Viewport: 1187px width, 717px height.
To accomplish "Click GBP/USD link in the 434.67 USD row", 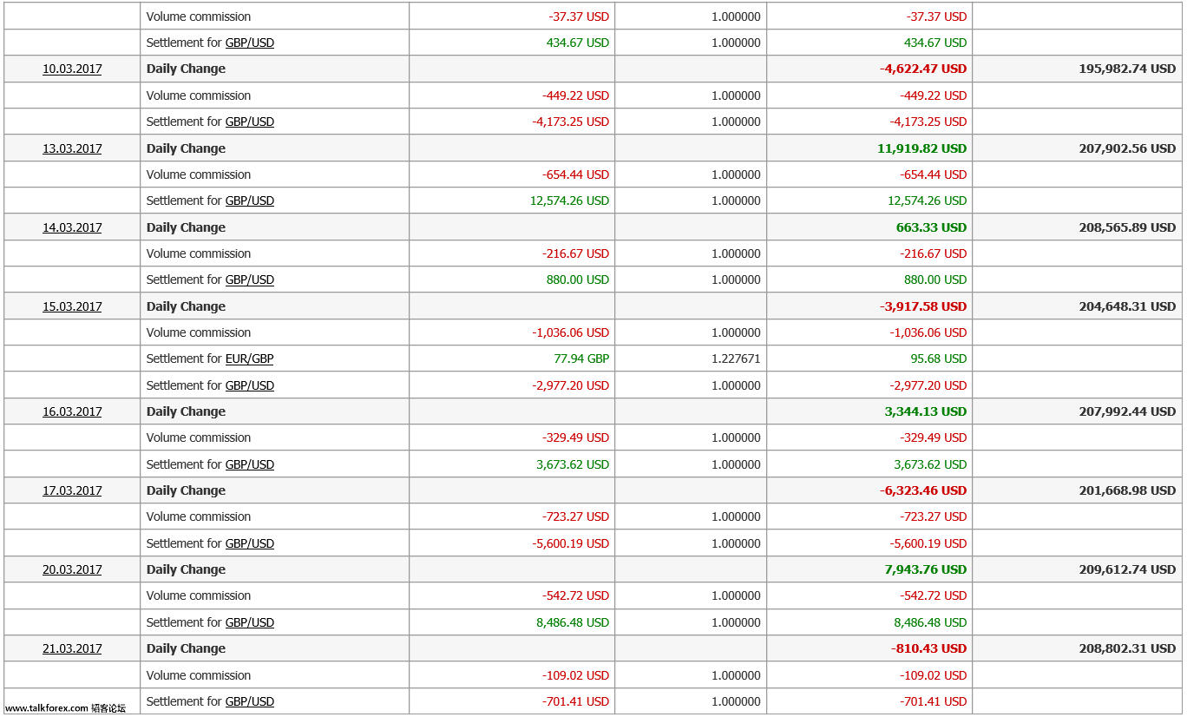I will tap(250, 43).
